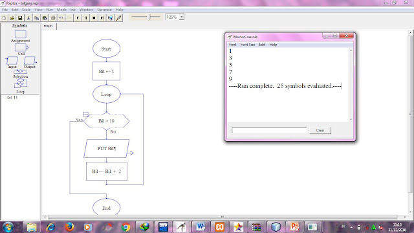Screen dimensions: 414x233
Task: Cut selection using scissors toolbar icon
Action: (28, 18)
